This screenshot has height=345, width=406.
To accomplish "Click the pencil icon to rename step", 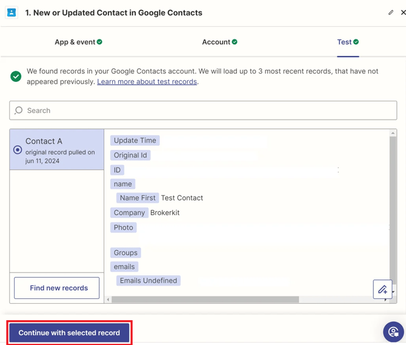I will pos(391,12).
